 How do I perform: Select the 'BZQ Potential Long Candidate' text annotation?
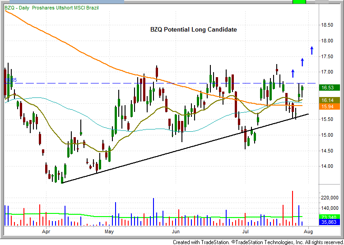[193, 30]
